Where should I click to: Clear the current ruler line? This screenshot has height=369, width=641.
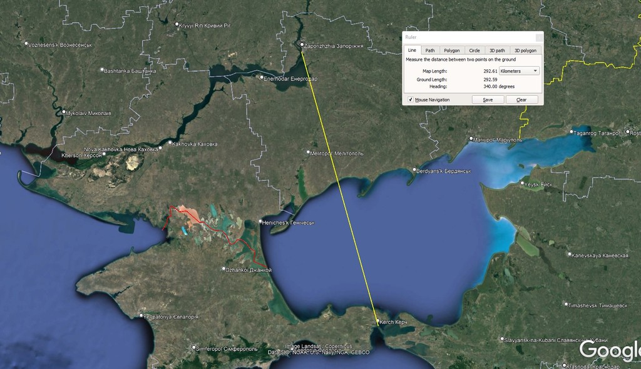tap(521, 99)
